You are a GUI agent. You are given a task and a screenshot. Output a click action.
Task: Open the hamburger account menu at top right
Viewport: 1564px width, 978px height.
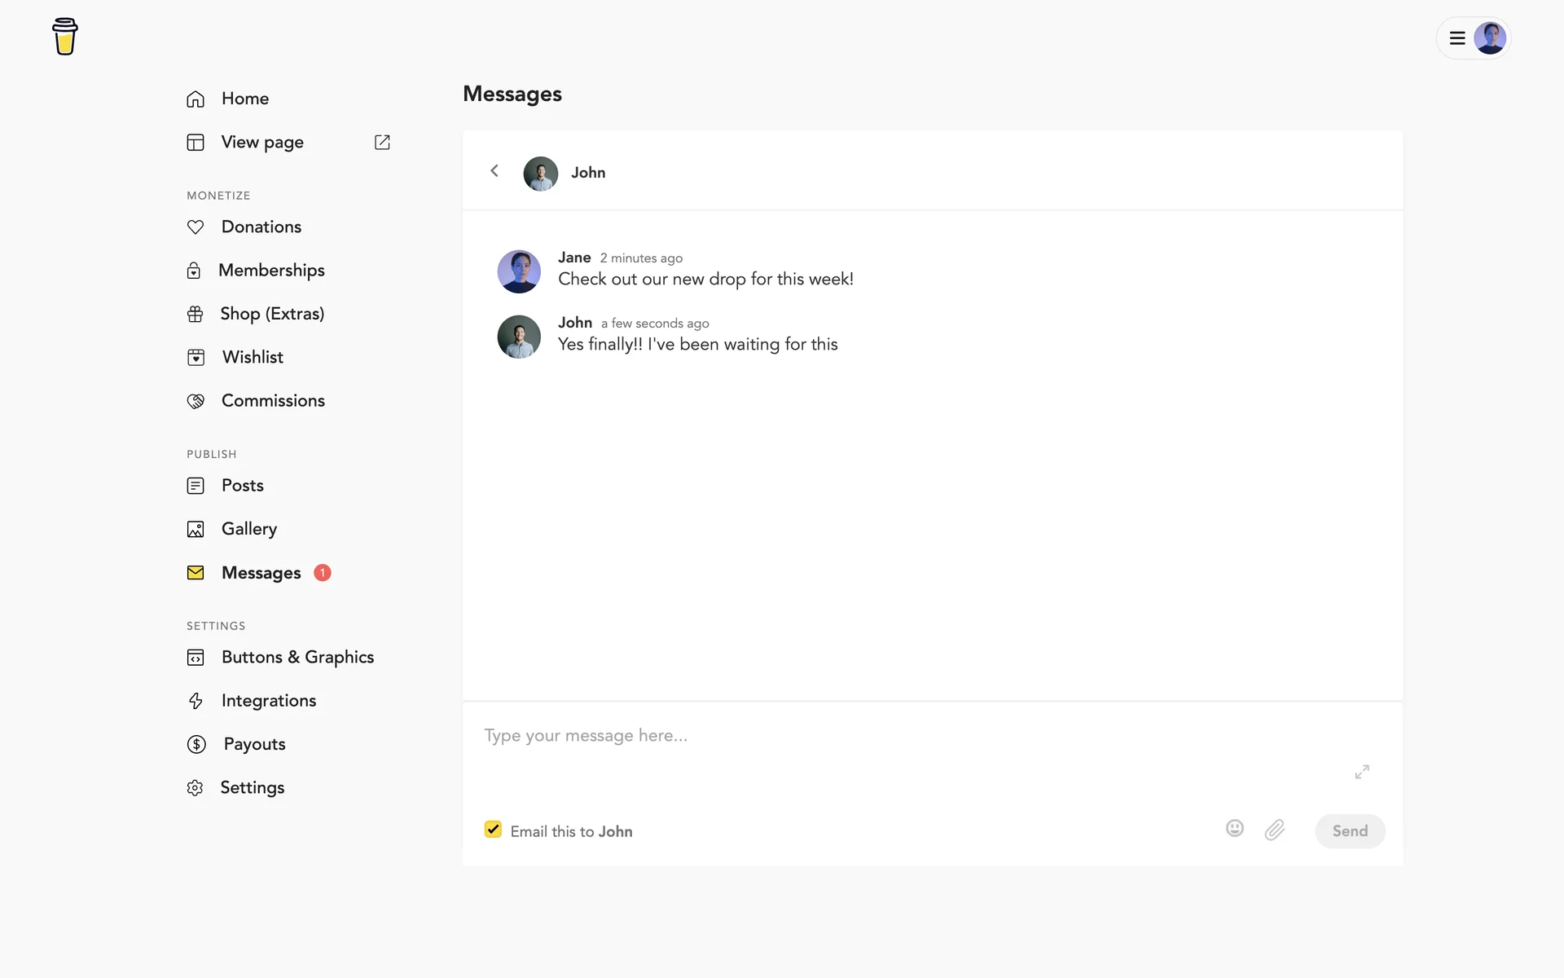pos(1457,38)
